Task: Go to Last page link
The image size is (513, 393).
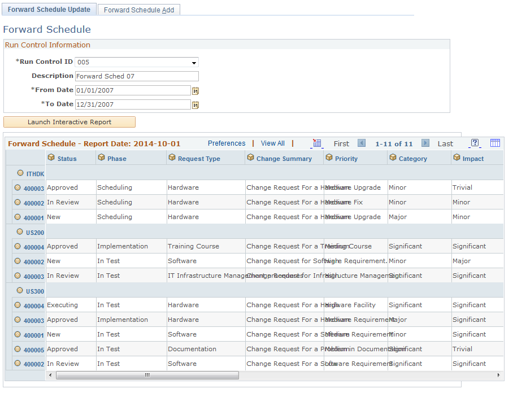Action: [x=445, y=143]
